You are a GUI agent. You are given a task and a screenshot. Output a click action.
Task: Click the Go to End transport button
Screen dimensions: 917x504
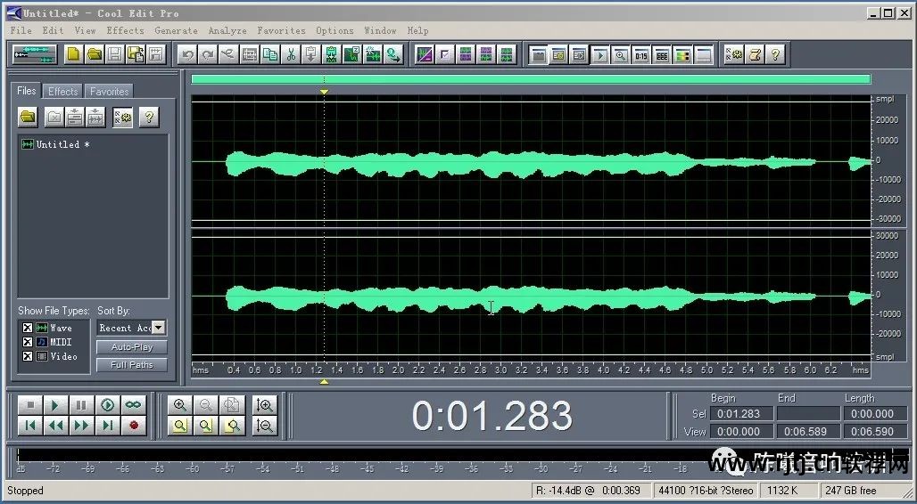click(107, 426)
